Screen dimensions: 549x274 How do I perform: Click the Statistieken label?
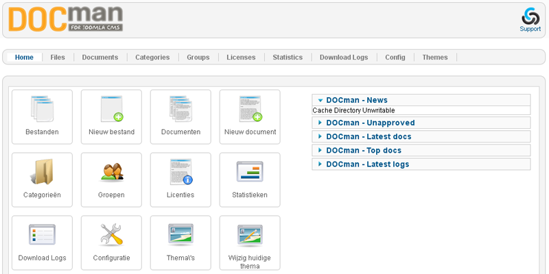(x=250, y=195)
